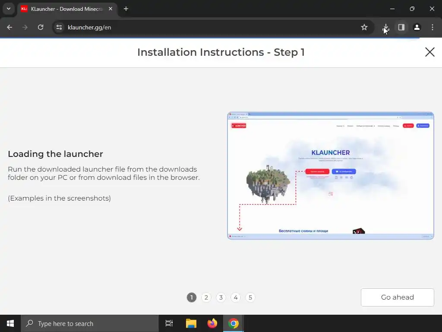
Task: Click the taskbar search box
Action: point(90,323)
